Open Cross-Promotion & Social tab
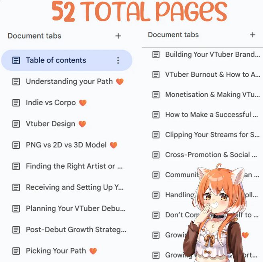Viewport: 263px width, 262px height. (205, 155)
